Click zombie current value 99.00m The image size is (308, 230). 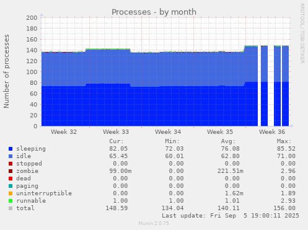click(120, 171)
